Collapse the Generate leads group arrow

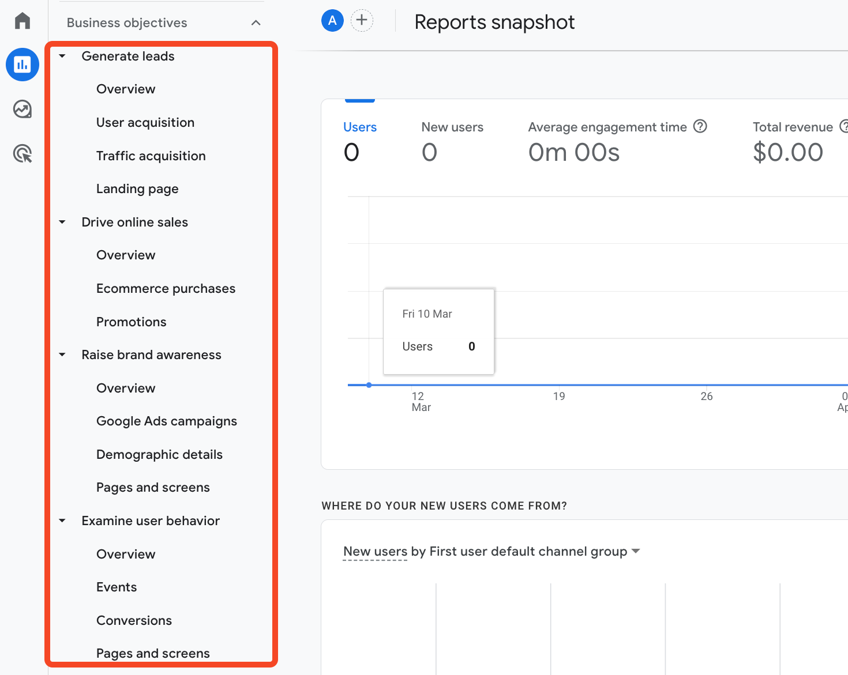pos(62,56)
